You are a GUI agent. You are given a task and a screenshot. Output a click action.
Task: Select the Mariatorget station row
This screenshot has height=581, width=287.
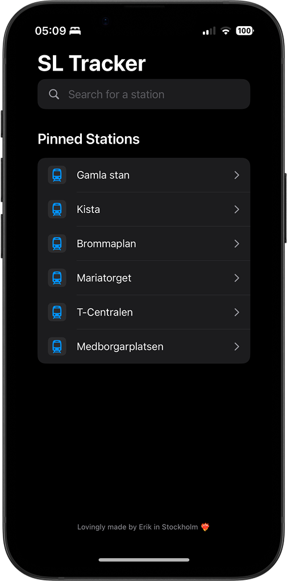click(144, 278)
